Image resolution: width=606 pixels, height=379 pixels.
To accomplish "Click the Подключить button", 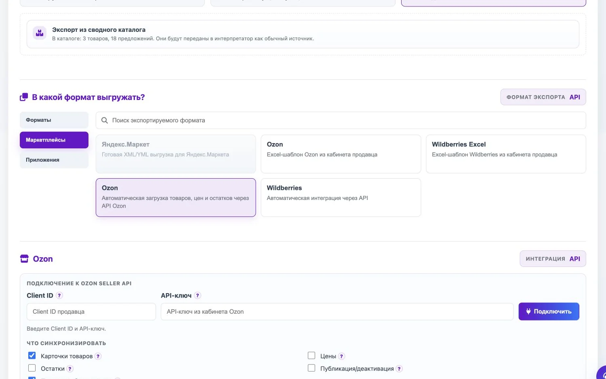I will (x=549, y=312).
